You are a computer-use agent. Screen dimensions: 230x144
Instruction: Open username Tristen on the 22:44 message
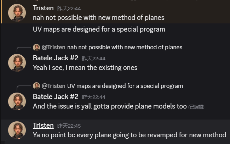click(43, 8)
